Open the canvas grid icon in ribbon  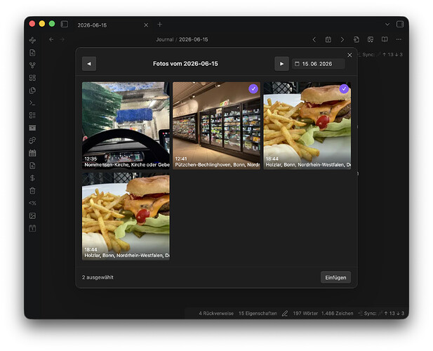tap(32, 78)
